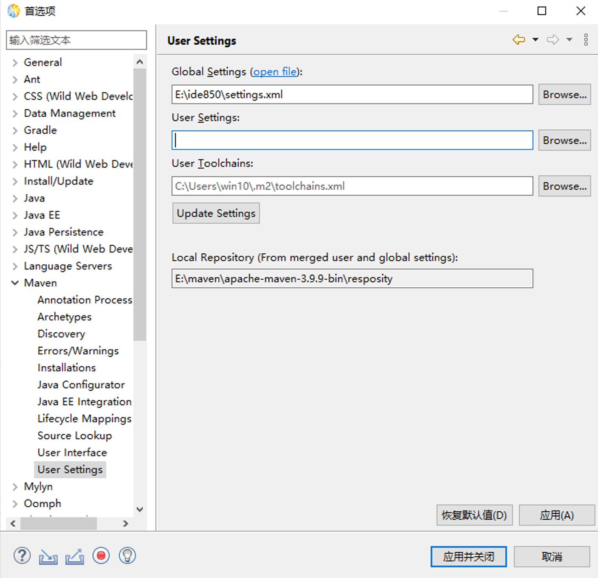Click the open file link
This screenshot has height=578, width=598.
tap(275, 72)
